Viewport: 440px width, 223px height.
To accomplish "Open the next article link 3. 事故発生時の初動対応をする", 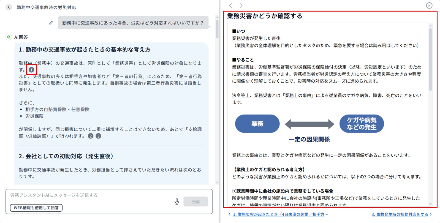I will tap(400, 214).
